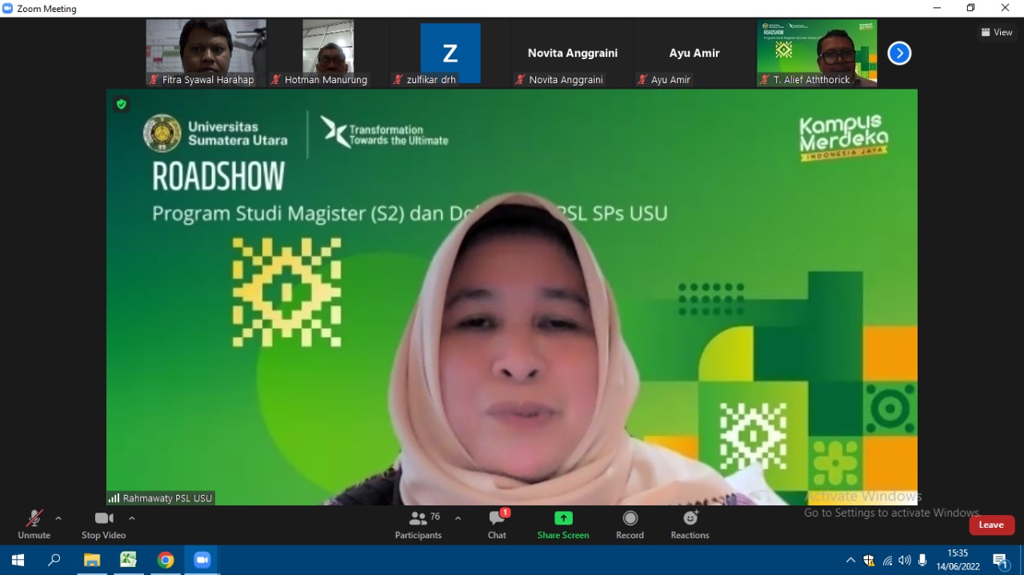Stop Video camera button
The height and width of the screenshot is (575, 1024).
point(104,525)
